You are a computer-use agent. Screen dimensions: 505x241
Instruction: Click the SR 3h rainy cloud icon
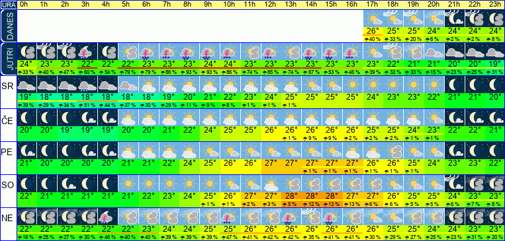point(88,85)
